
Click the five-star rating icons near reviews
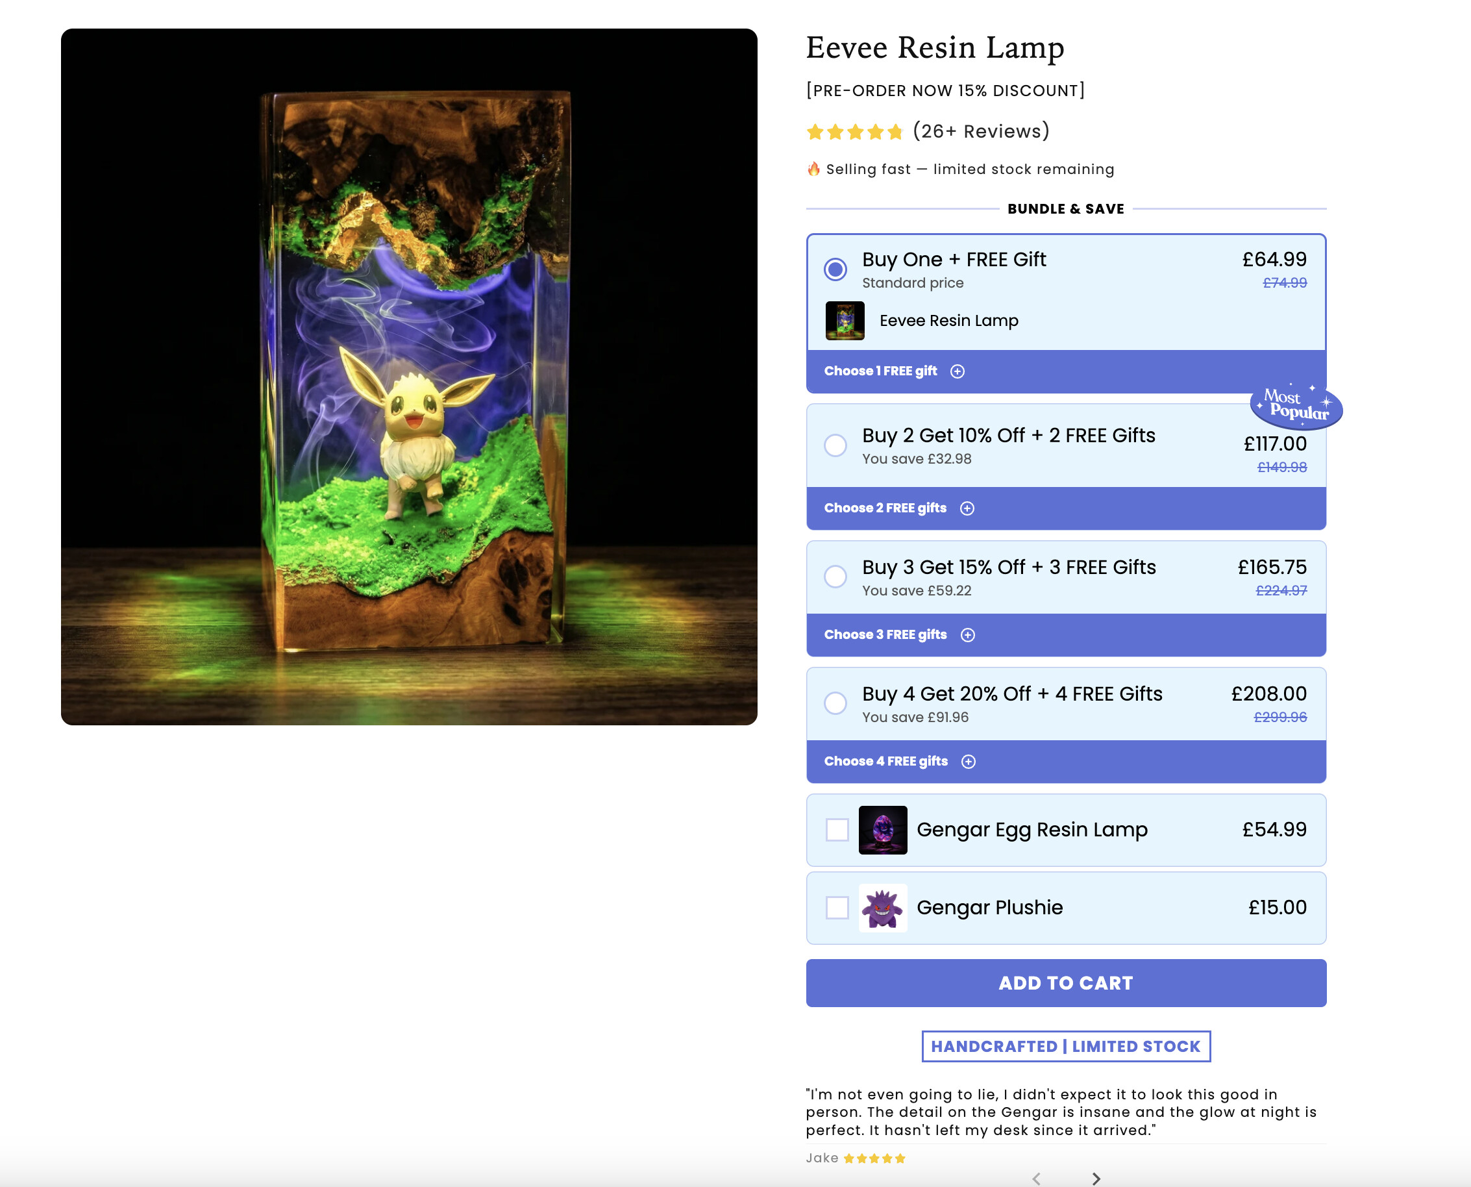click(854, 132)
